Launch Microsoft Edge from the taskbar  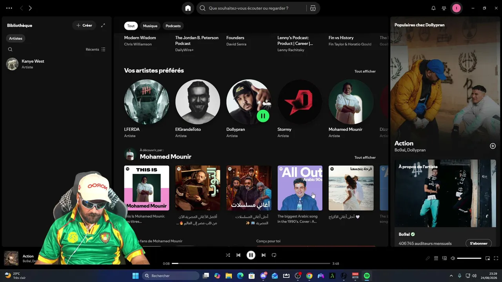[x=240, y=276]
